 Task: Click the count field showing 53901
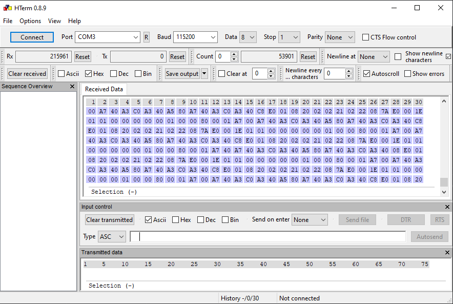coord(269,56)
